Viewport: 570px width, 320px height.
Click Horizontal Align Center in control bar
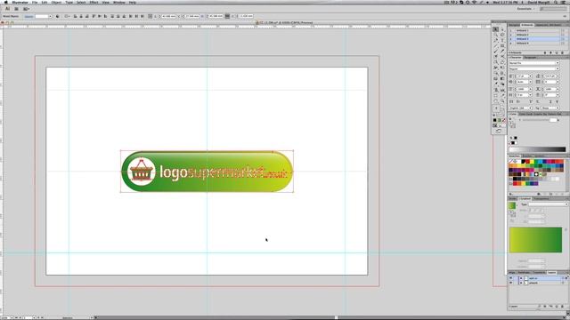81,16
